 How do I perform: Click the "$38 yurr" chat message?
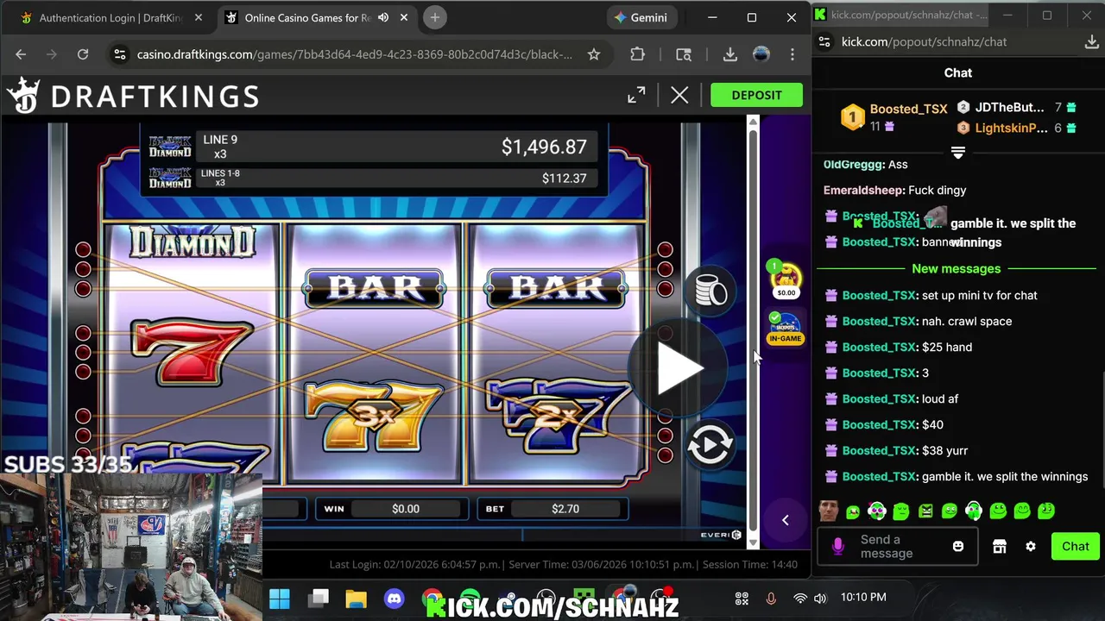pos(944,451)
